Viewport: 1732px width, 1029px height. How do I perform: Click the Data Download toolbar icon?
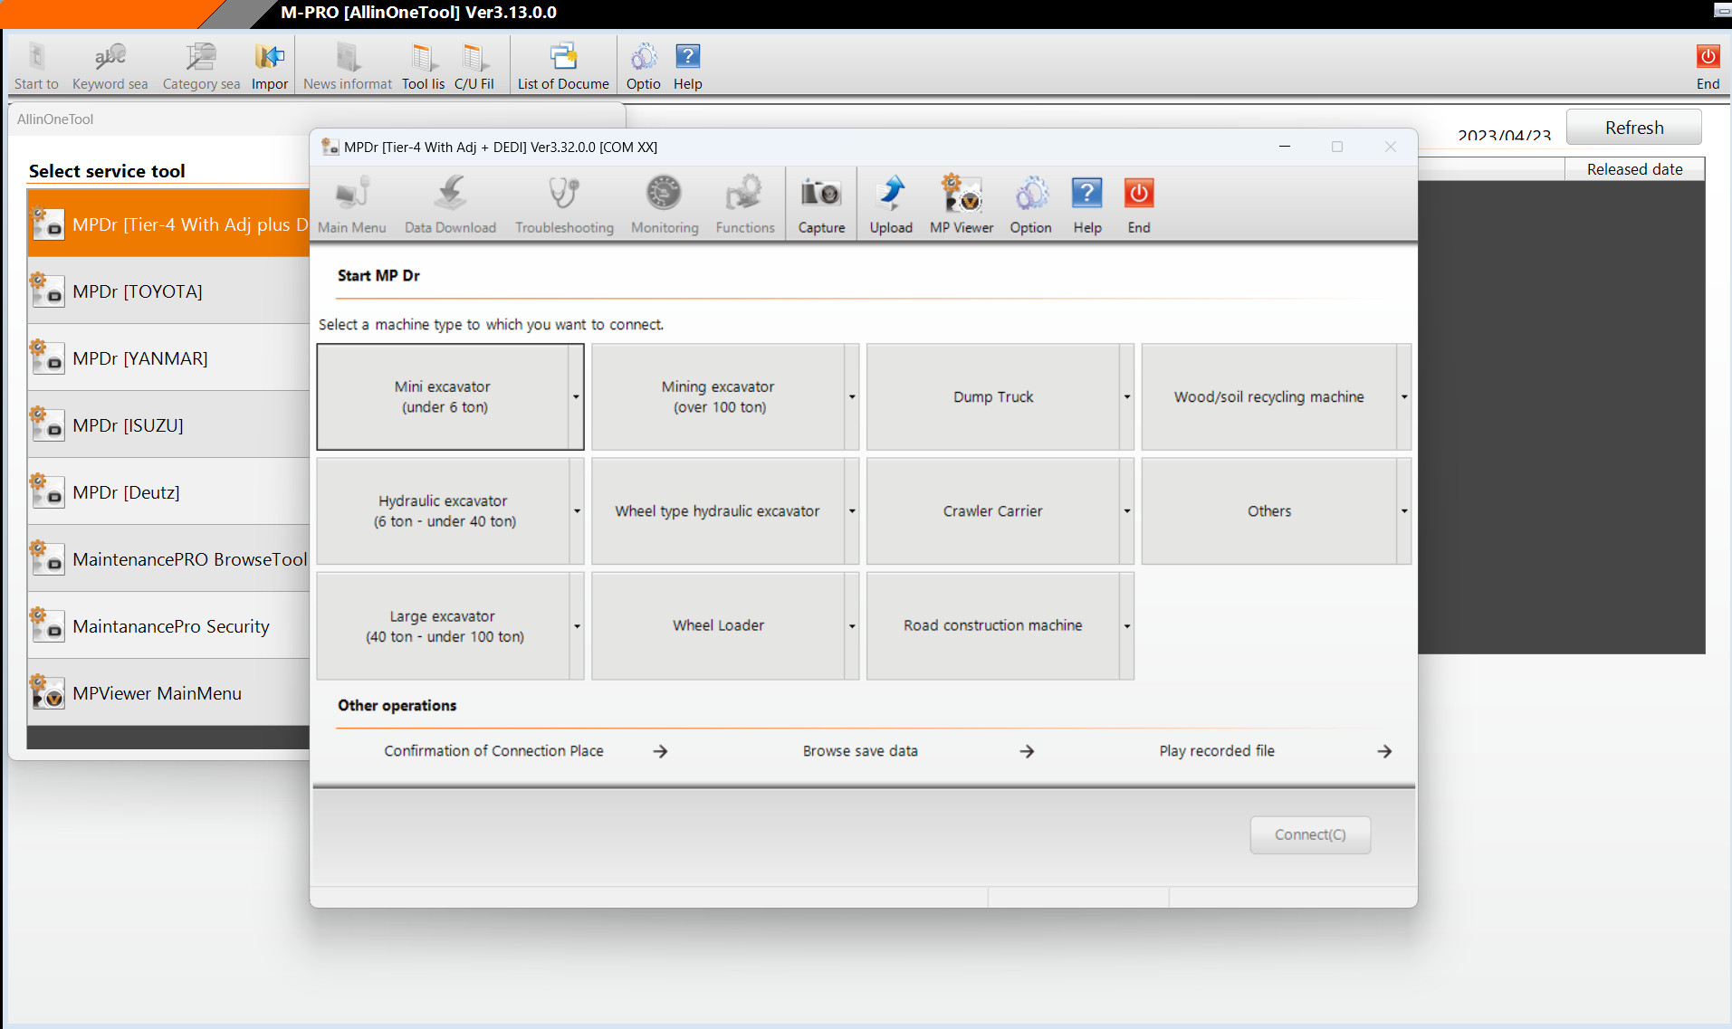click(x=450, y=194)
